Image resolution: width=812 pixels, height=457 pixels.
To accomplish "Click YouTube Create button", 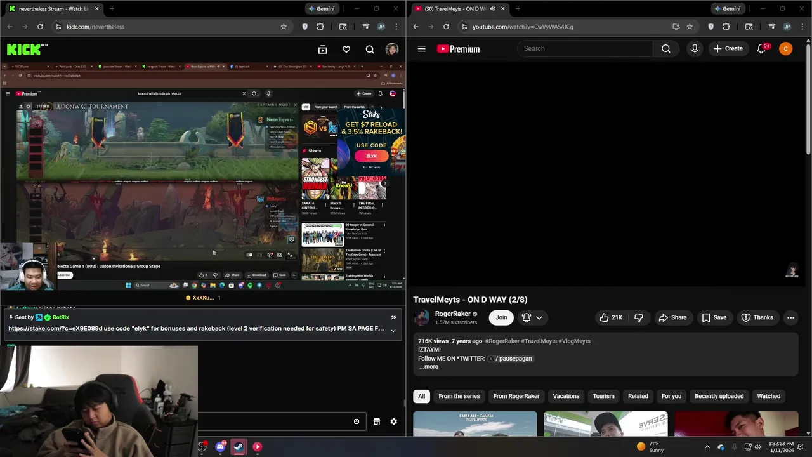I will coord(728,49).
